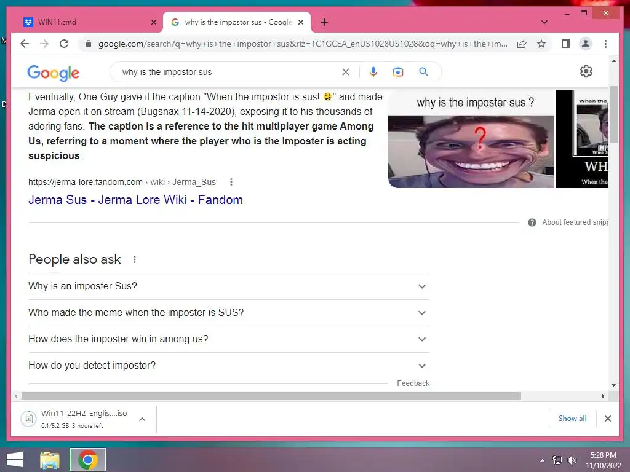Click the jerma-lore.fandom.com URL breadcrumb
Viewport: 630px width, 472px height.
[x=122, y=182]
